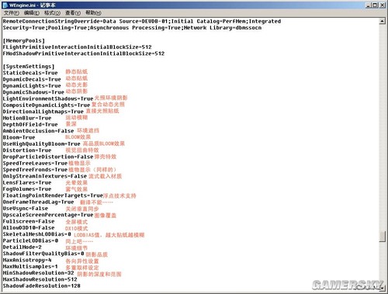
Task: Click the DropParticleDistortion=False line
Action: point(48,157)
